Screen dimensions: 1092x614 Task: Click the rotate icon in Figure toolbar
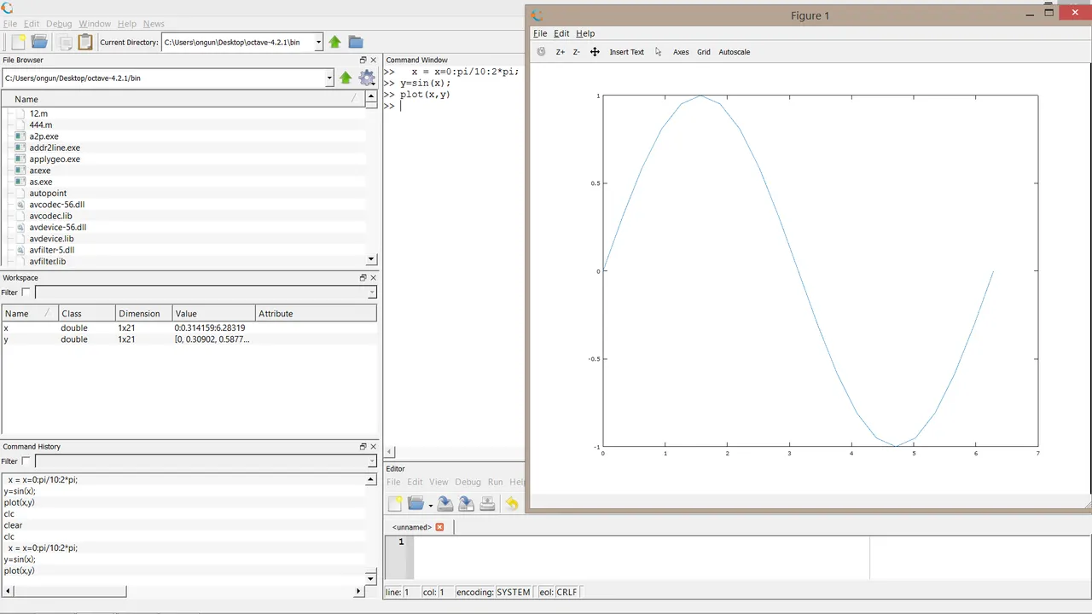pyautogui.click(x=541, y=52)
